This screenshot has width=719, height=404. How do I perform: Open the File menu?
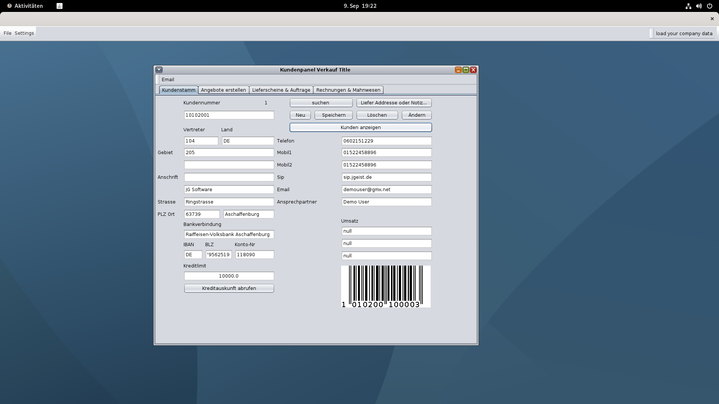tap(7, 33)
